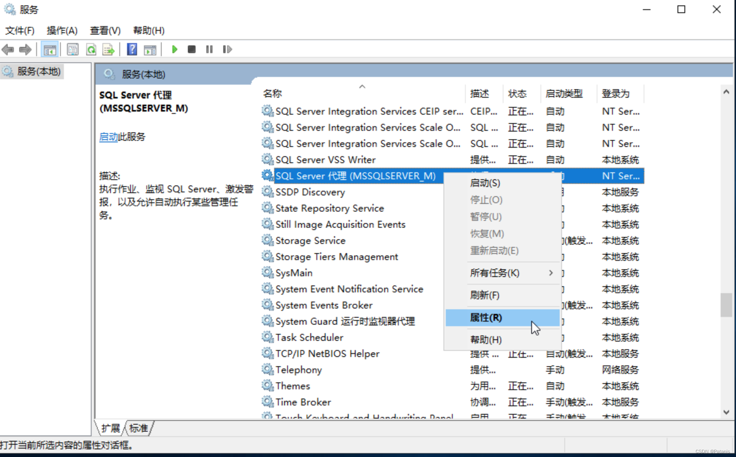Click the green Refresh toolbar icon
Image resolution: width=736 pixels, height=457 pixels.
tap(91, 49)
